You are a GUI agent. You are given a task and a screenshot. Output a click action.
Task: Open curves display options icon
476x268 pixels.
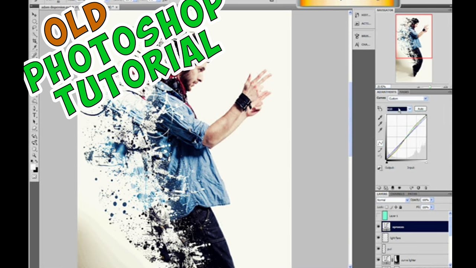[x=380, y=168]
